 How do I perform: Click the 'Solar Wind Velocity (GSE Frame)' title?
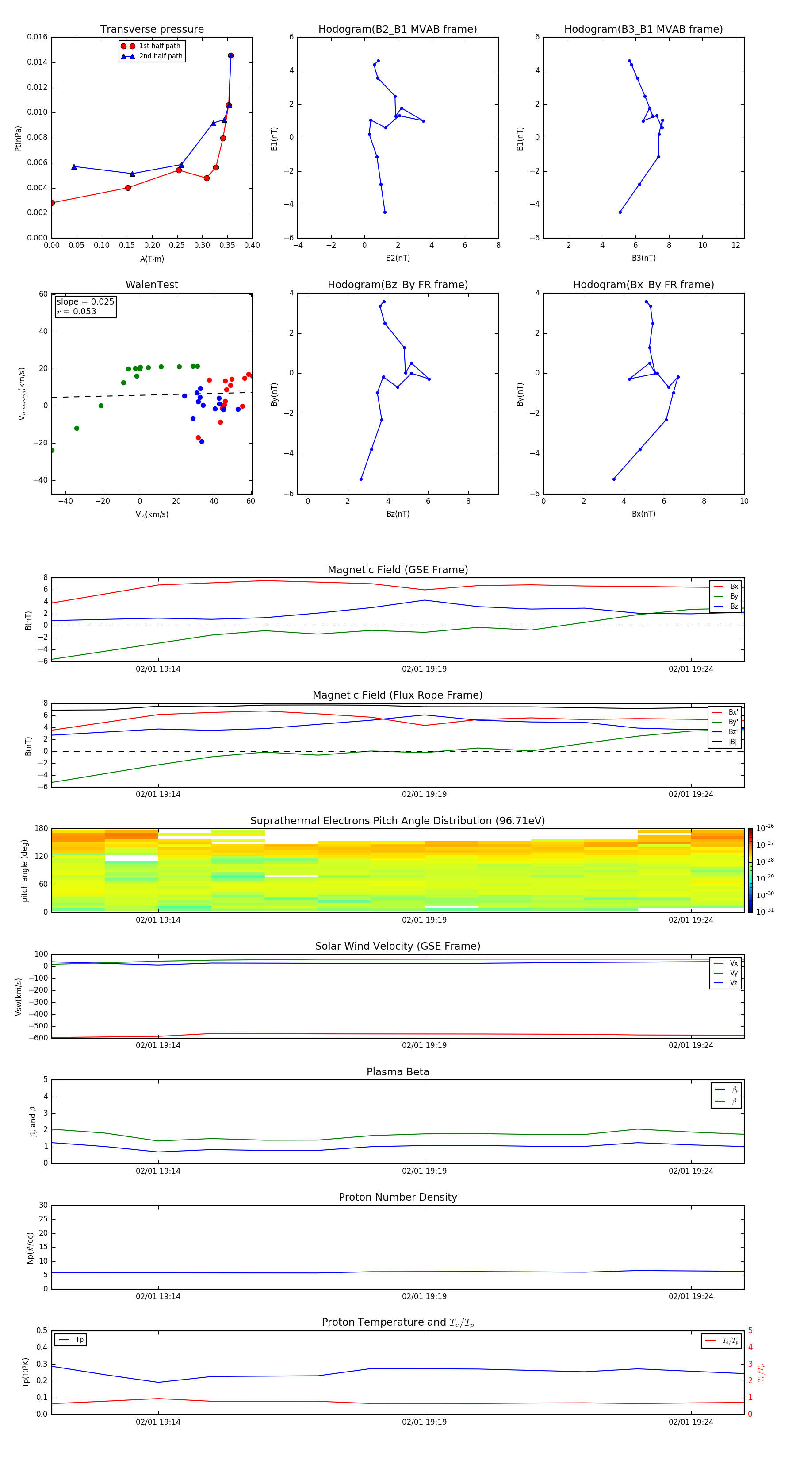398,946
